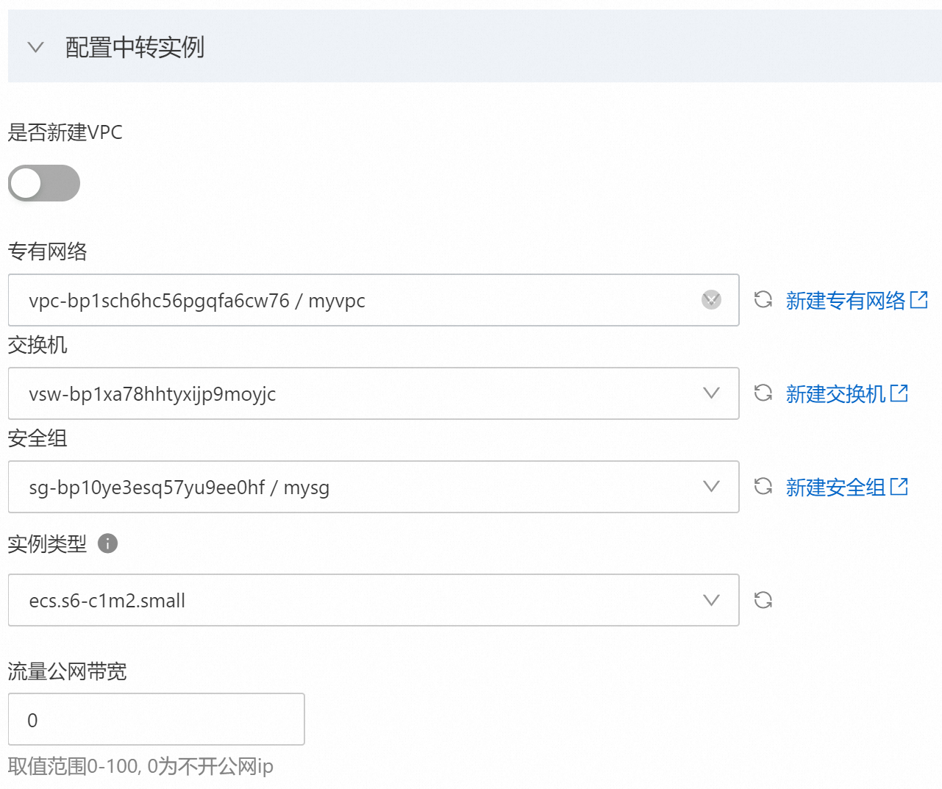Refresh the vSwitch (交换机) list
942x789 pixels.
click(763, 393)
